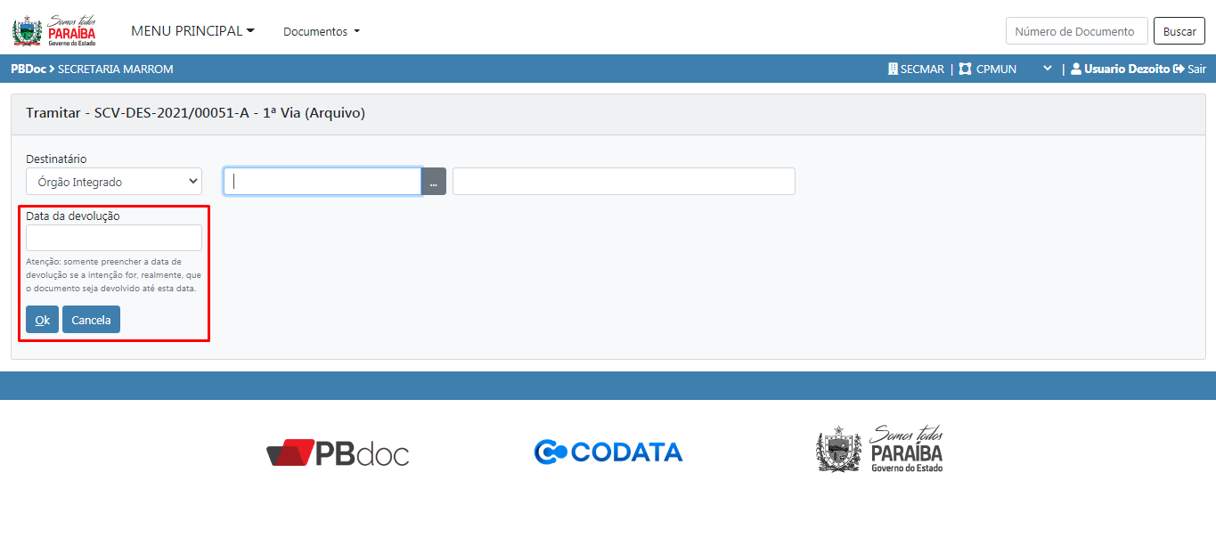Expand the CPMUN lotação chevron dropdown

pos(1048,69)
